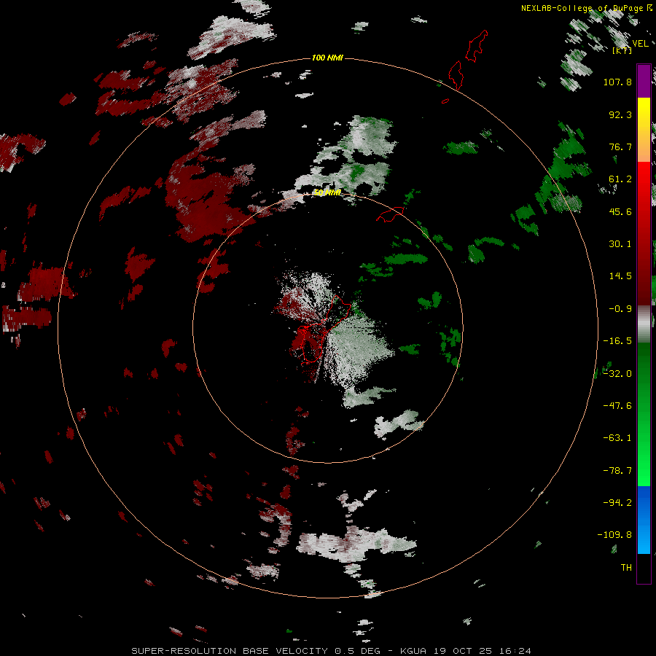The width and height of the screenshot is (656, 656).
Task: Click the [KT] units label
Action: tap(622, 50)
